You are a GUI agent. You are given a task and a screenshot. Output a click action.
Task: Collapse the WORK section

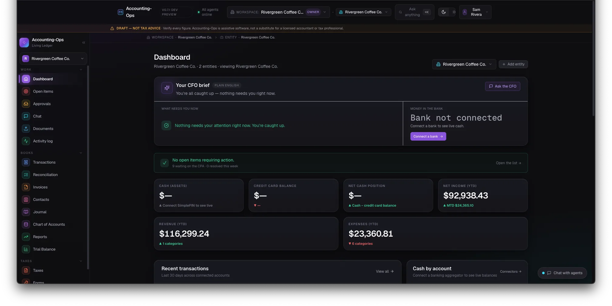pos(81,69)
